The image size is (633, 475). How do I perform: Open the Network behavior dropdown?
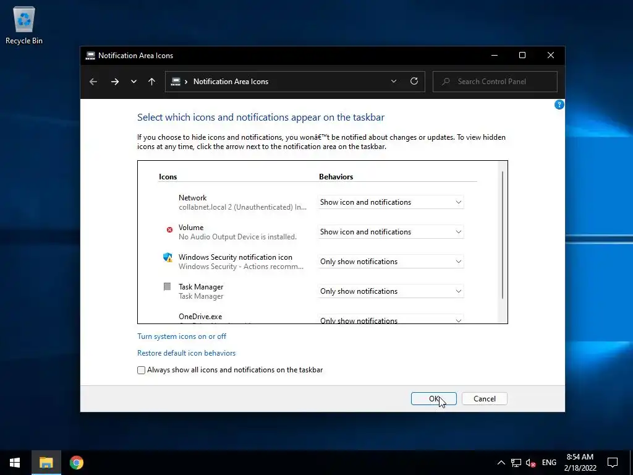pos(391,202)
